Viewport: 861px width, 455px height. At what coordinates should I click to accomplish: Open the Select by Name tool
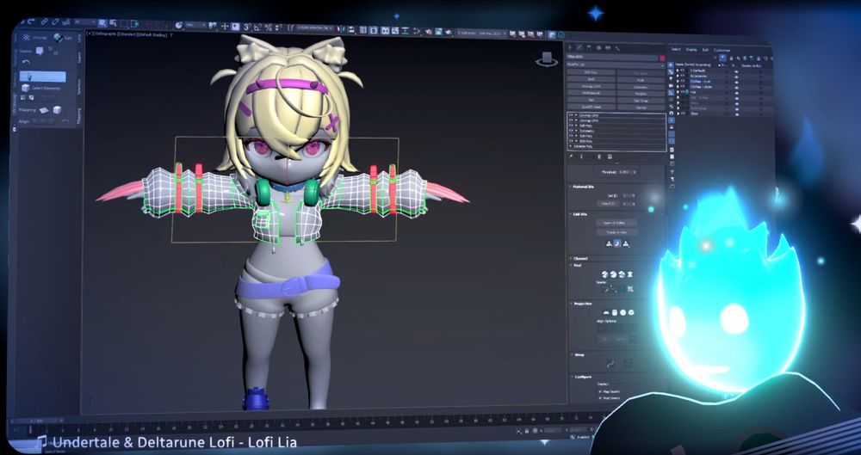pyautogui.click(x=113, y=23)
